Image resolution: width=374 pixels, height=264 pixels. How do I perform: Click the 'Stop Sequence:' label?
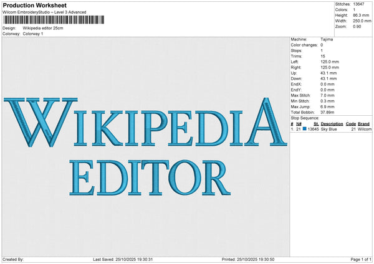[x=305, y=118]
